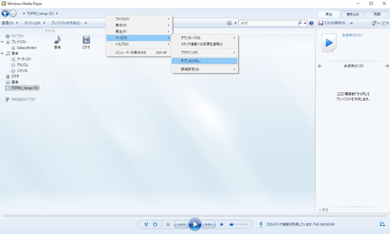
Task: Collapse the 音楽 tree node
Action: (2, 53)
